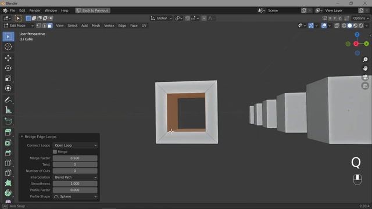Switch to solid viewport shading

click(350, 26)
